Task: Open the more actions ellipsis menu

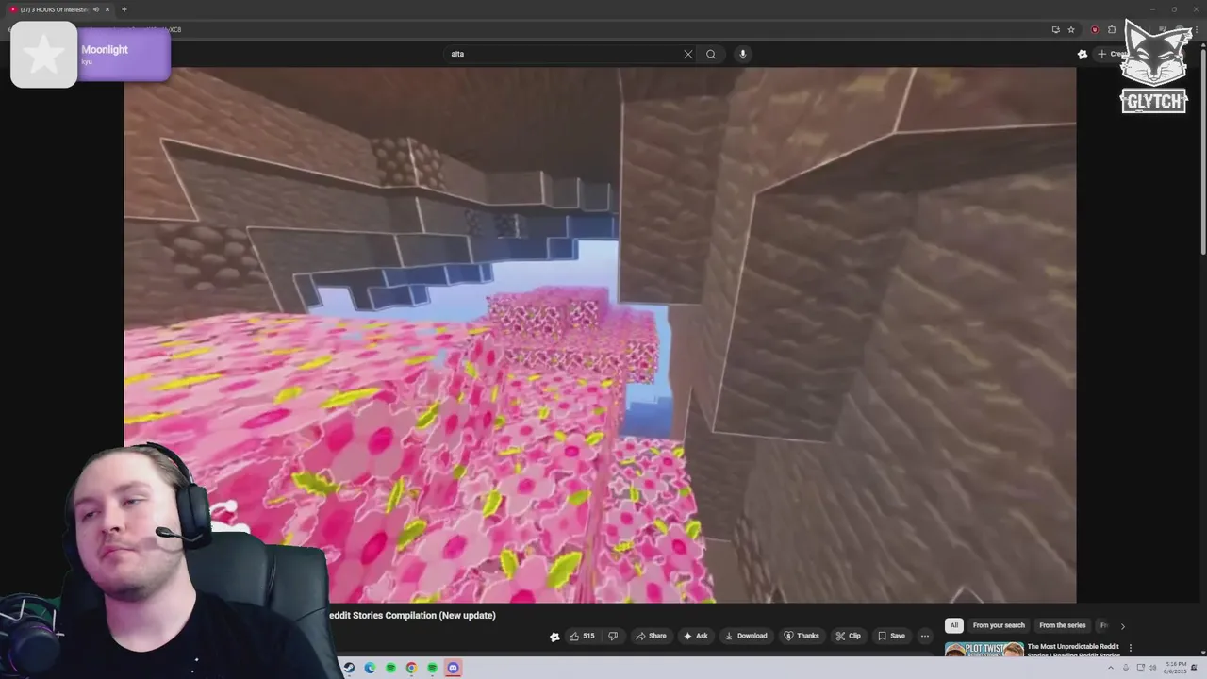Action: 925,636
